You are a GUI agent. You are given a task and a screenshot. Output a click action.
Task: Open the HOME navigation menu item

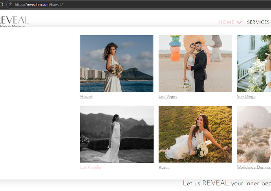226,22
